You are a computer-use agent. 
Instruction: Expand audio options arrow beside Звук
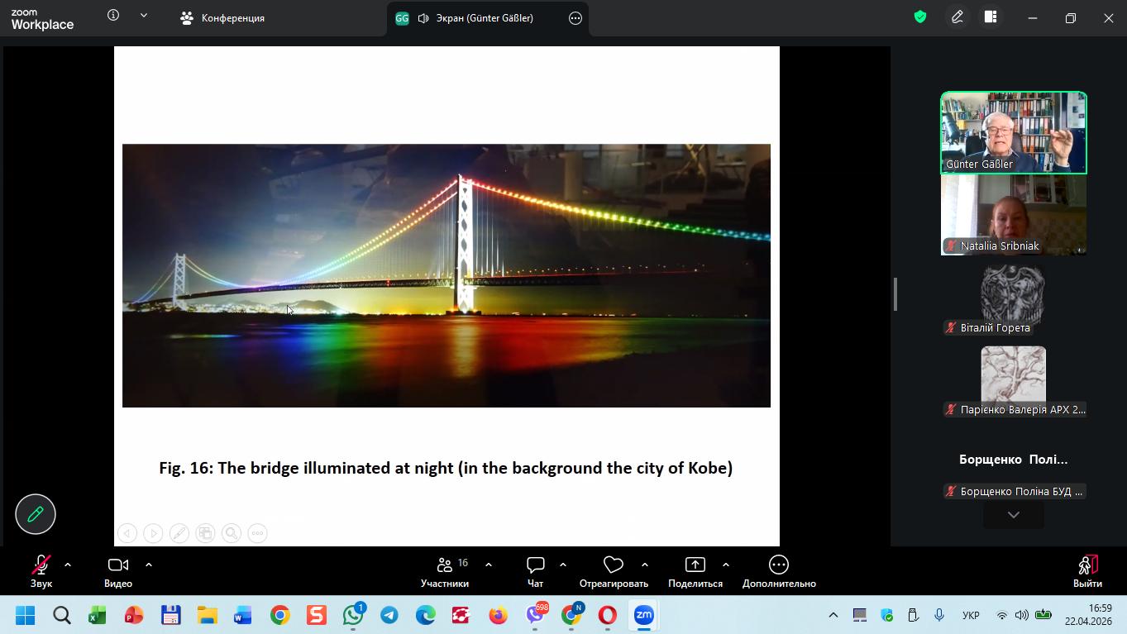click(x=68, y=565)
